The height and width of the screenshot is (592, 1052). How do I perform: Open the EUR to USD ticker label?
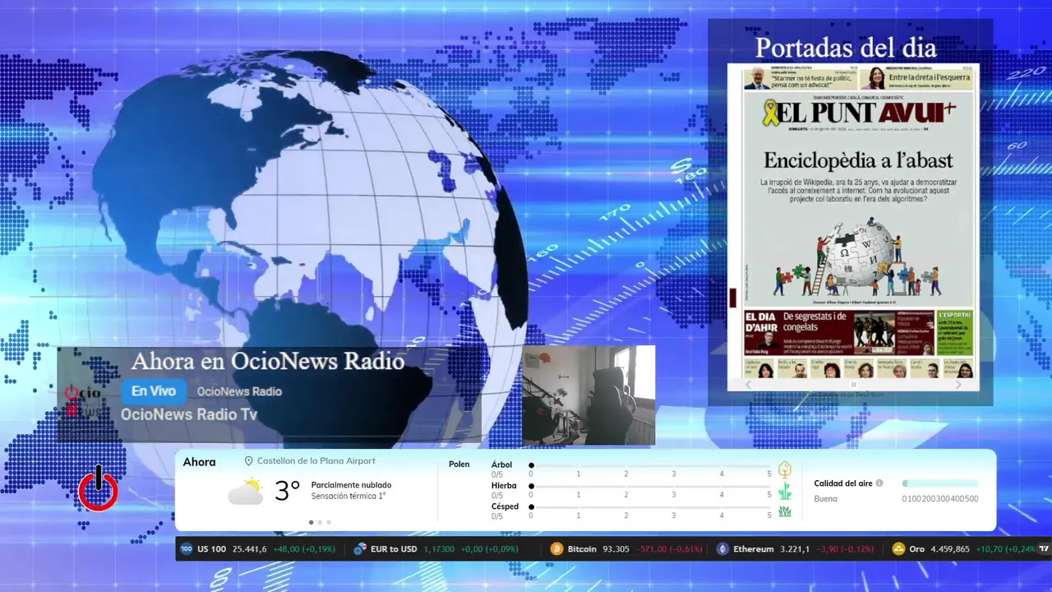[394, 548]
